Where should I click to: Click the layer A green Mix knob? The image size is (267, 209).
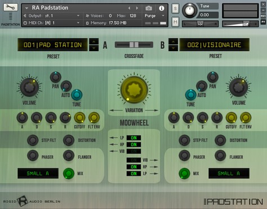[69, 174]
